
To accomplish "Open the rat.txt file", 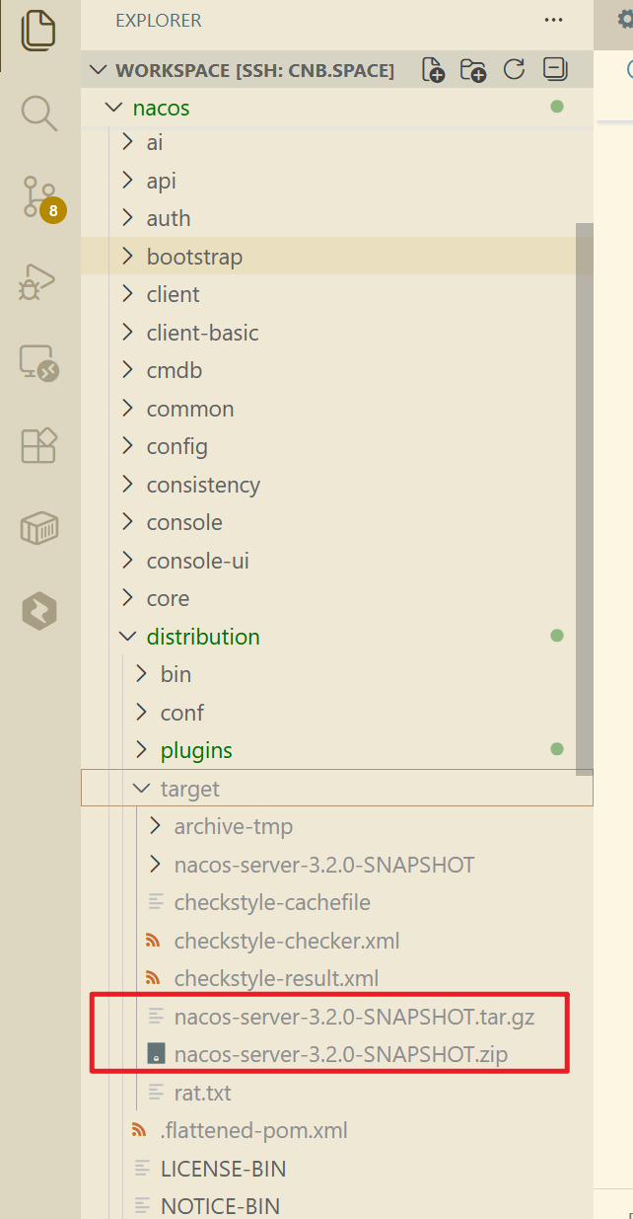I will (x=336, y=1093).
